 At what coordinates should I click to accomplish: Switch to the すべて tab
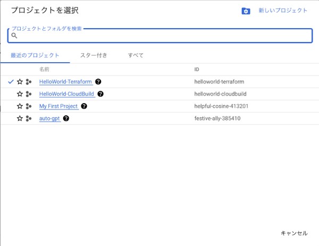coord(136,55)
